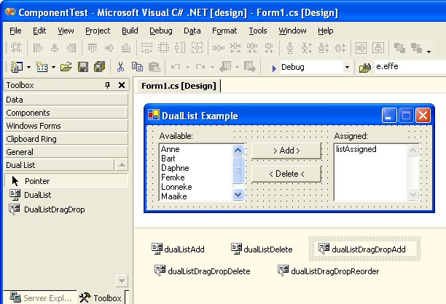Click the Align Tops layout icon

pyautogui.click(x=92, y=48)
